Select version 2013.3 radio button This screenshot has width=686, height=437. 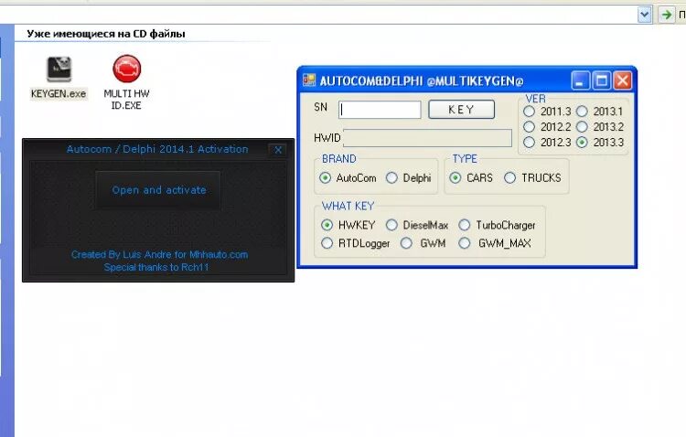coord(582,143)
